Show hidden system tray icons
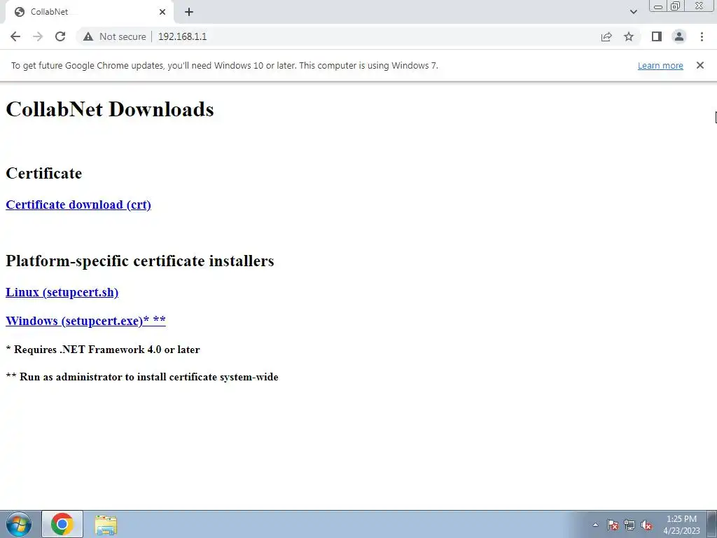This screenshot has width=717, height=538. coord(595,525)
